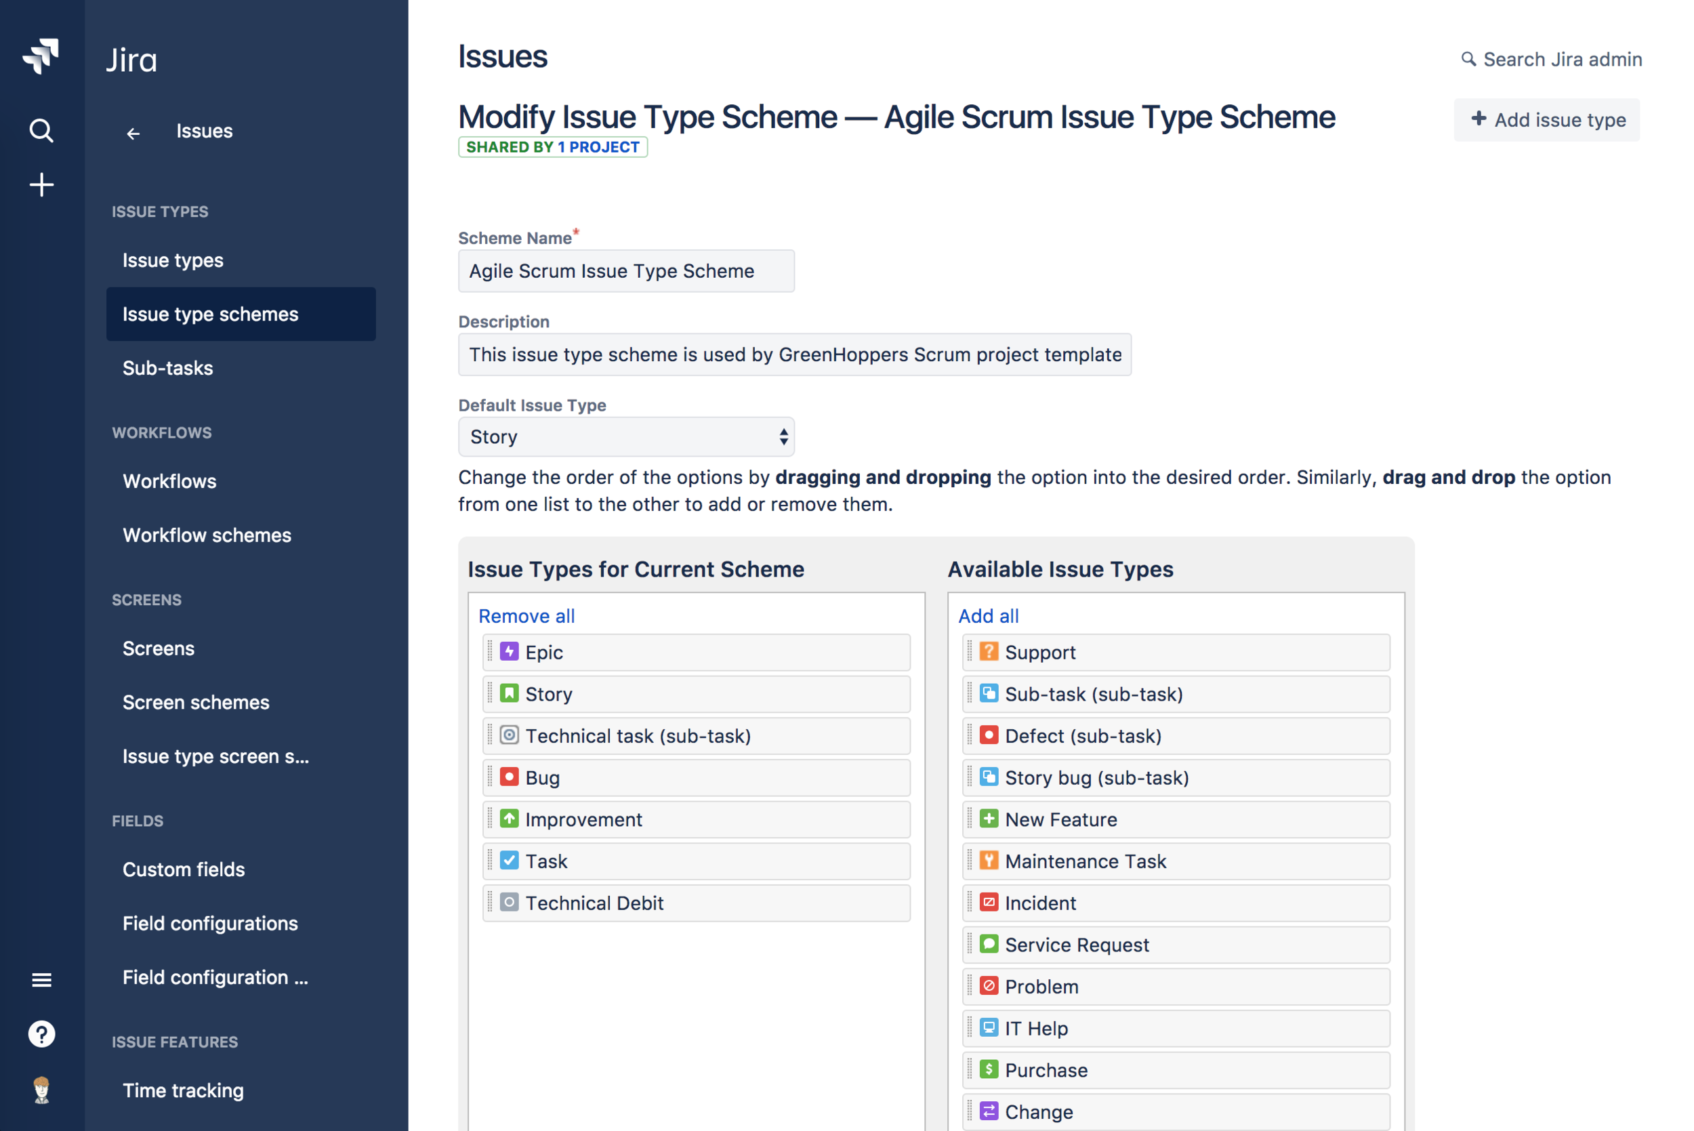Click the Story bug (sub-task) icon

tap(989, 777)
